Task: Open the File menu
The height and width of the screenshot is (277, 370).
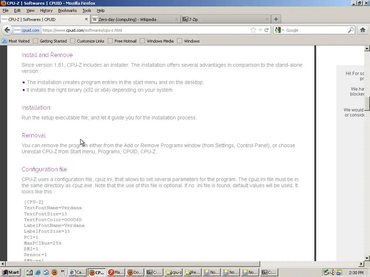Action: (5, 10)
